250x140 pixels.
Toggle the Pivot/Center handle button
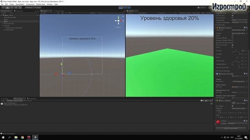29,8
